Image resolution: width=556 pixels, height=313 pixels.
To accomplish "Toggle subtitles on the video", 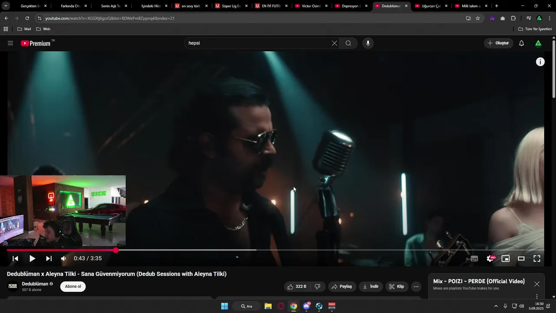I will [474, 258].
